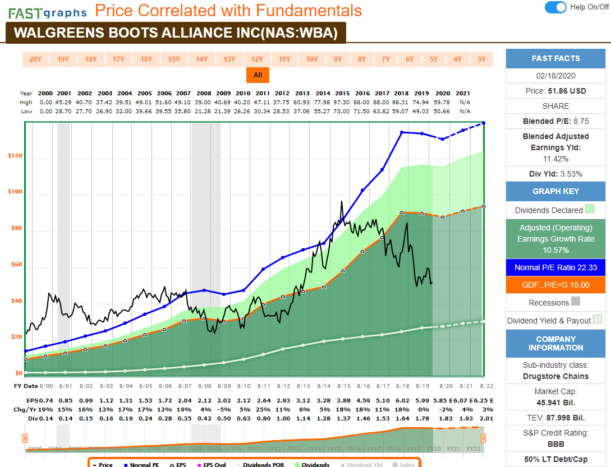Click the 8/18 EPS triangle marker
This screenshot has width=611, height=467.
(402, 212)
